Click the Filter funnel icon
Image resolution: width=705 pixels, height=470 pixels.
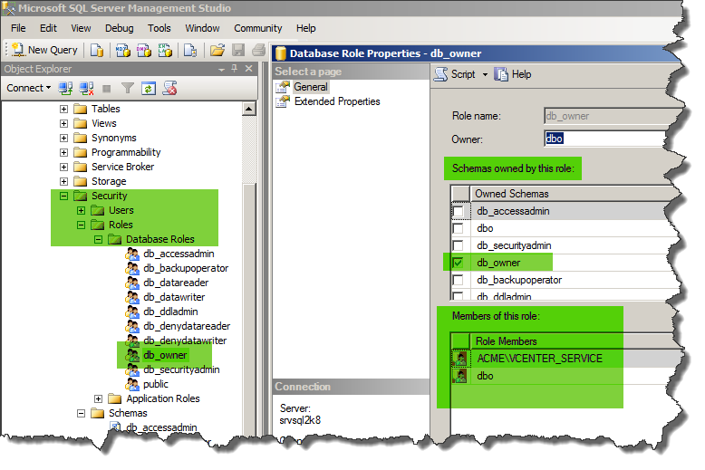coord(128,88)
